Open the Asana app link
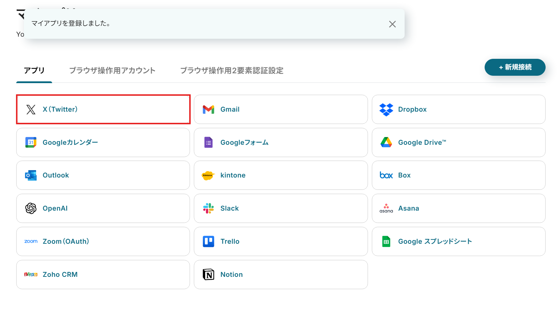The width and height of the screenshot is (559, 311). coord(408,208)
